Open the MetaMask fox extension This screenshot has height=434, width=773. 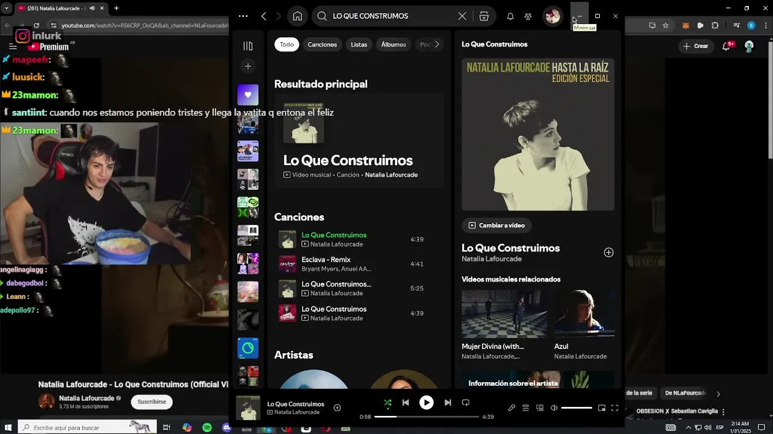685,25
